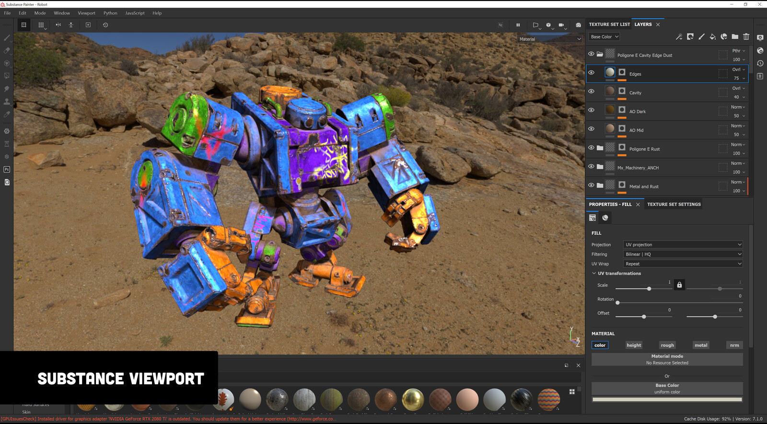Open Shader settings in right sidebar
Image resolution: width=767 pixels, height=424 pixels.
tap(760, 50)
